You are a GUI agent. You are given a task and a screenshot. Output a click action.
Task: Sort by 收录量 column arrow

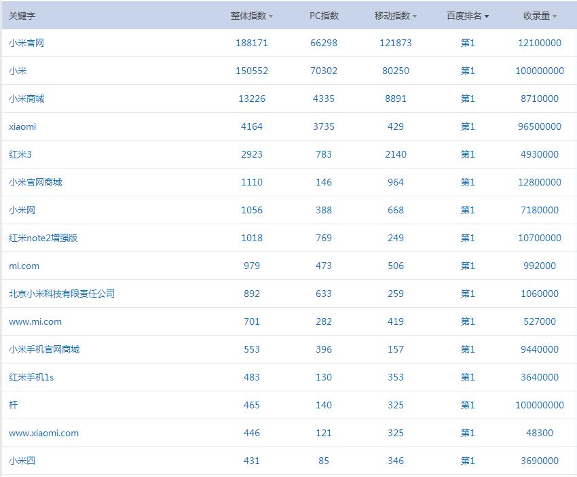[x=554, y=16]
